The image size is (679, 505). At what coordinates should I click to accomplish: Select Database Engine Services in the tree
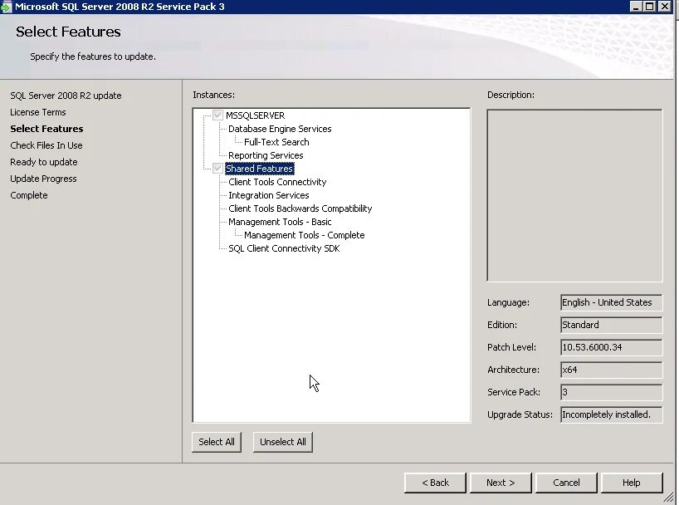280,129
